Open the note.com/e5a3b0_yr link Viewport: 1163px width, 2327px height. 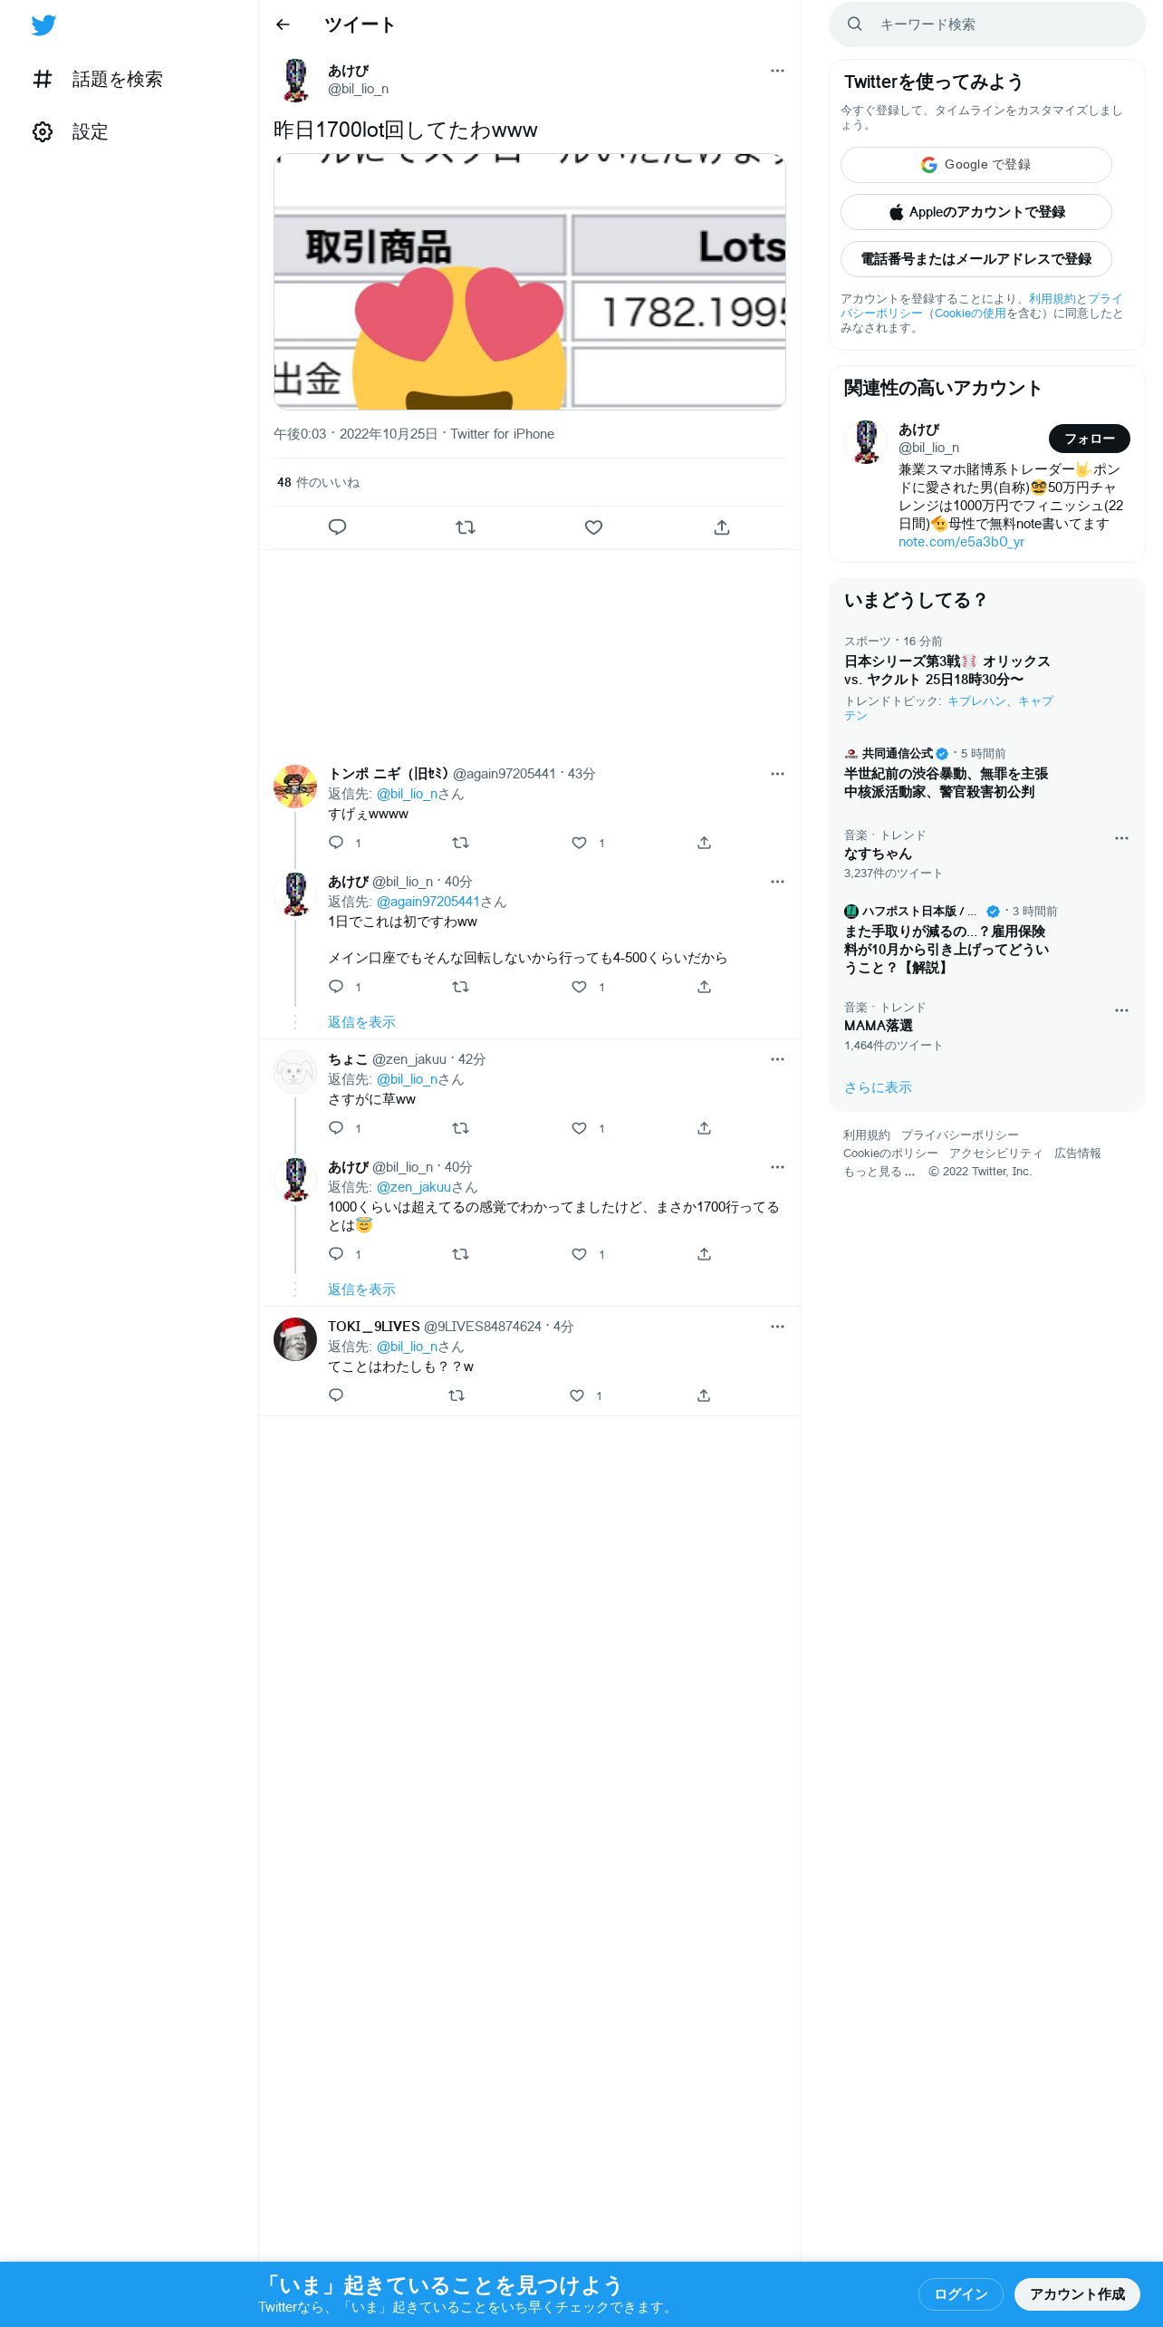[x=961, y=542]
